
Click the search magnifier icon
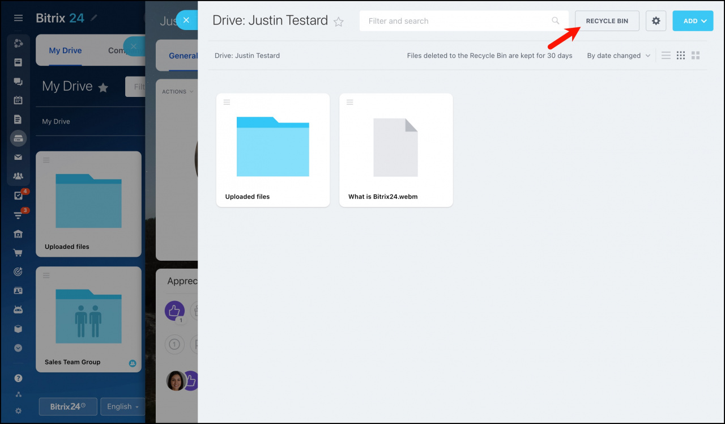[556, 21]
